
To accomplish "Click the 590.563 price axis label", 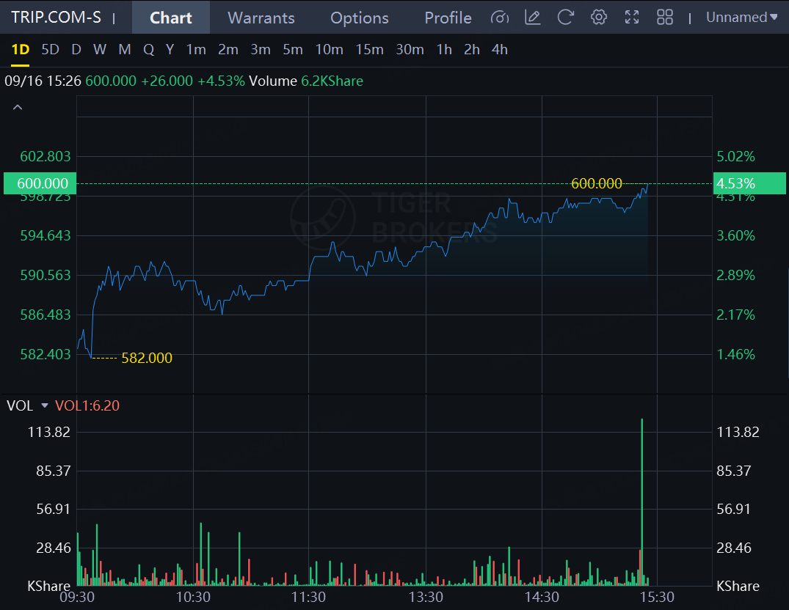I will point(46,275).
